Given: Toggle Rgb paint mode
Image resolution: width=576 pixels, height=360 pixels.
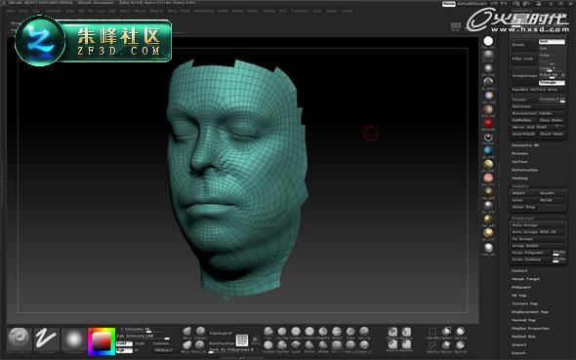Looking at the screenshot, I should tap(124, 350).
